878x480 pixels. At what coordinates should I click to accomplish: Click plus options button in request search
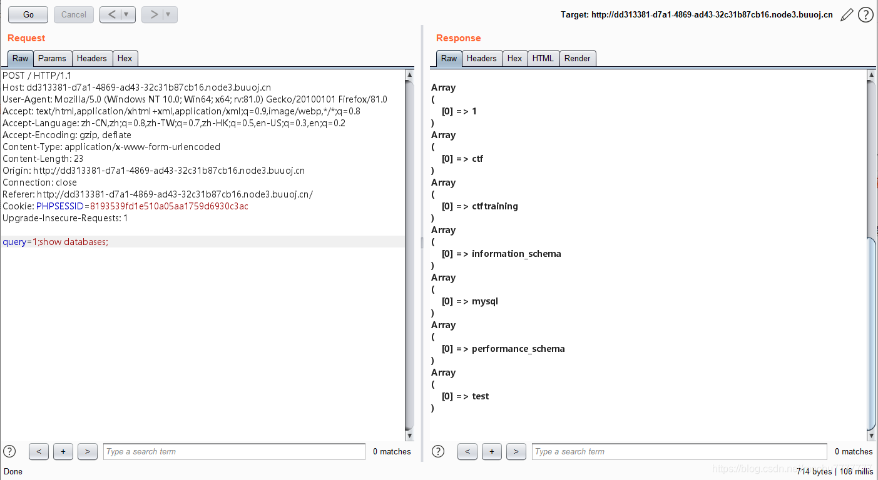[63, 451]
